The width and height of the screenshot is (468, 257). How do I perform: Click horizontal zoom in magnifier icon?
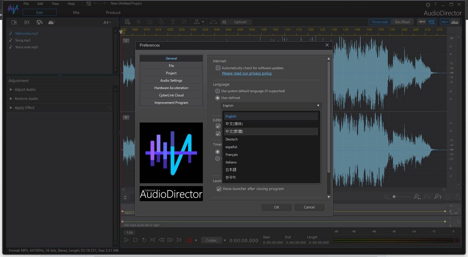tap(417, 197)
